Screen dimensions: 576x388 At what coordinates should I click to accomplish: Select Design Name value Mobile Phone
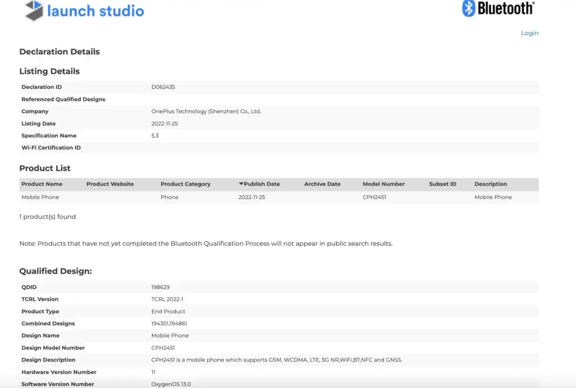170,336
